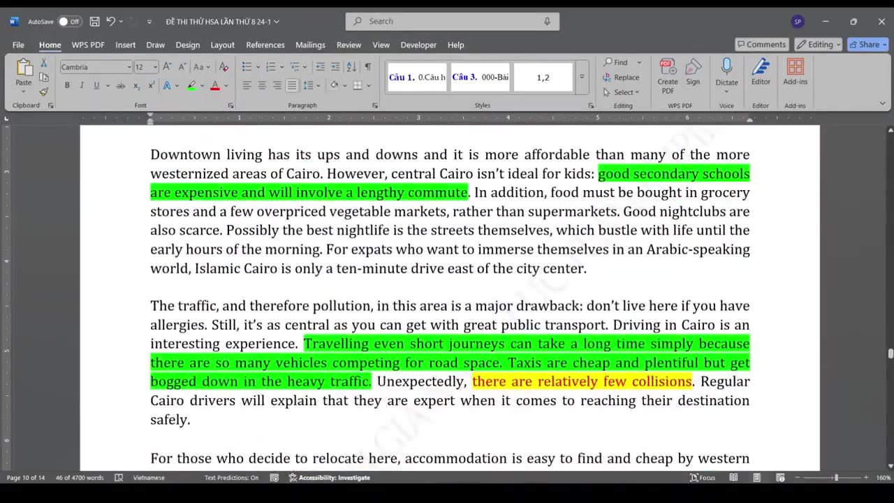Click the Add-ins icon
The height and width of the screenshot is (503, 894).
pos(795,73)
